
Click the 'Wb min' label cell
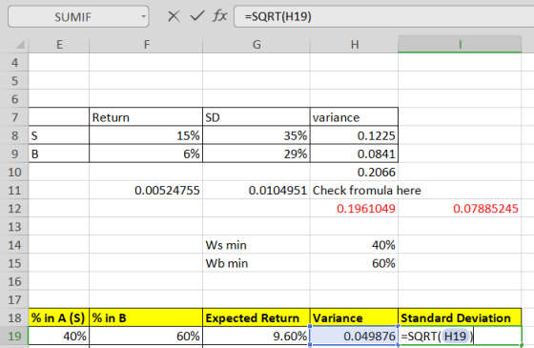tap(257, 263)
